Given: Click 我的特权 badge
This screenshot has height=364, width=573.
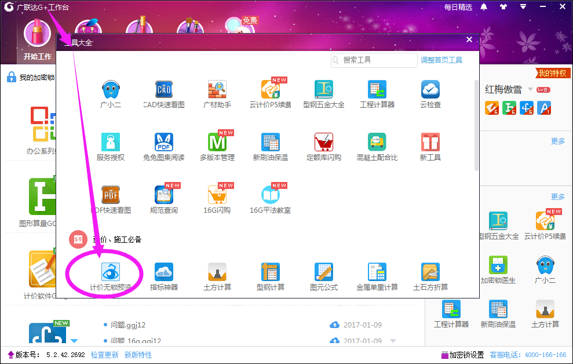Looking at the screenshot, I should [552, 73].
